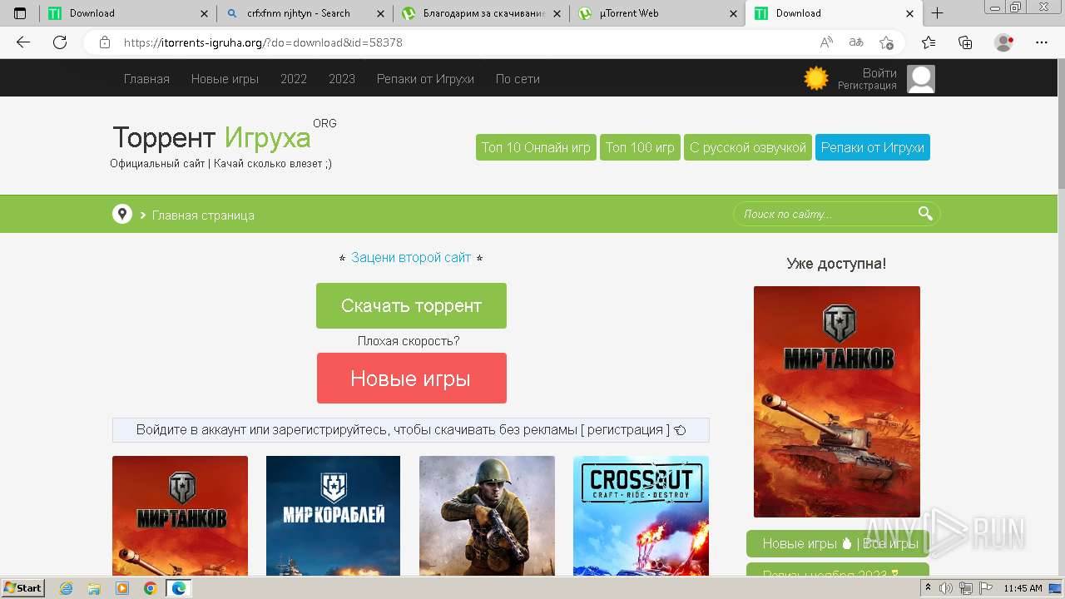Click green Скачать торрент button
Screen dimensions: 1065x599
click(411, 305)
